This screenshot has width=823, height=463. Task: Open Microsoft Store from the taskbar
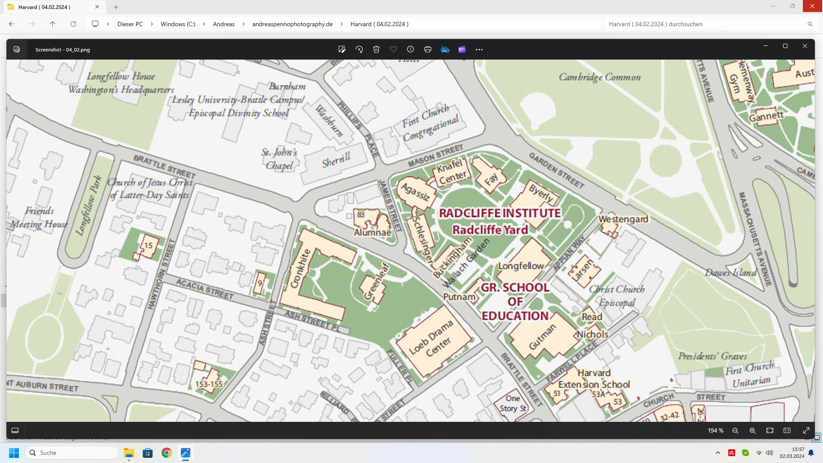147,453
